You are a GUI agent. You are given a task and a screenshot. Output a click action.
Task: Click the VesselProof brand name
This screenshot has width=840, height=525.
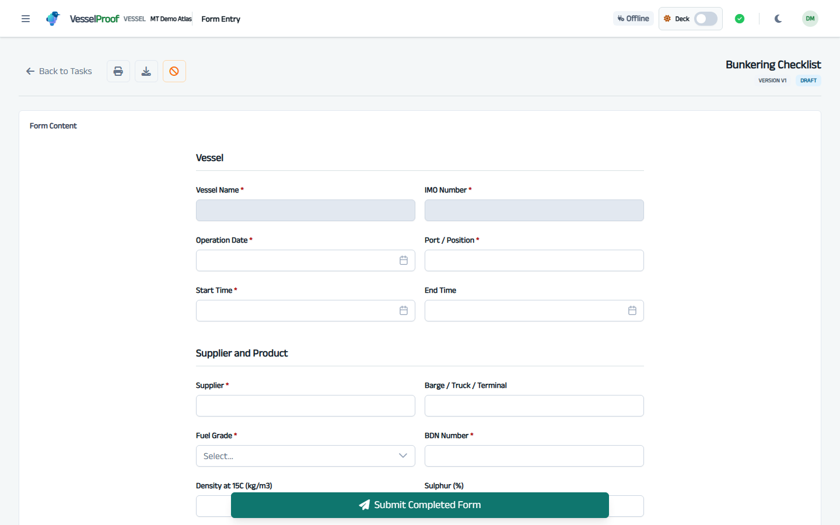(x=94, y=19)
